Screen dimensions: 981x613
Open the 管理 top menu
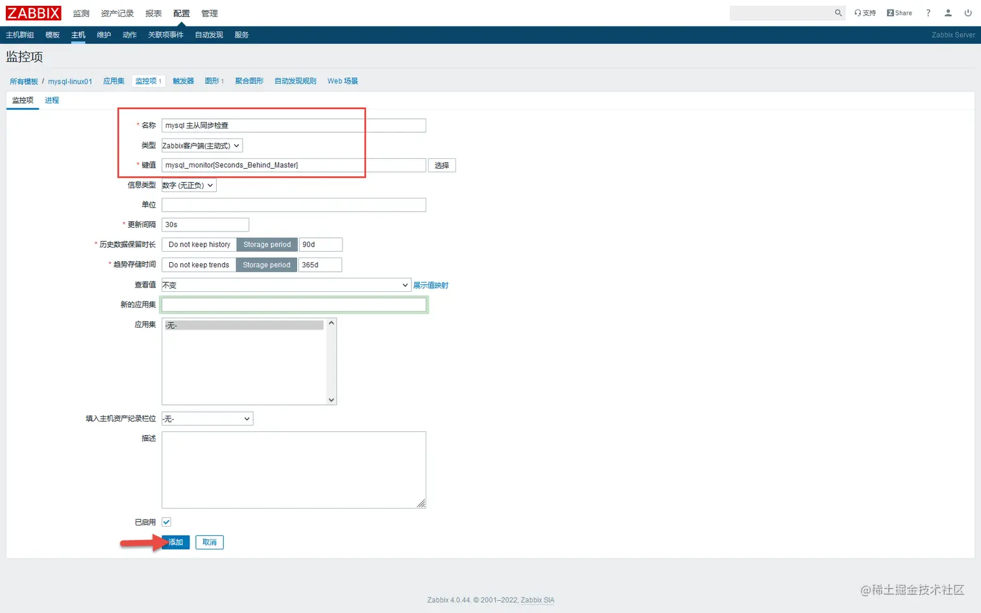click(210, 14)
